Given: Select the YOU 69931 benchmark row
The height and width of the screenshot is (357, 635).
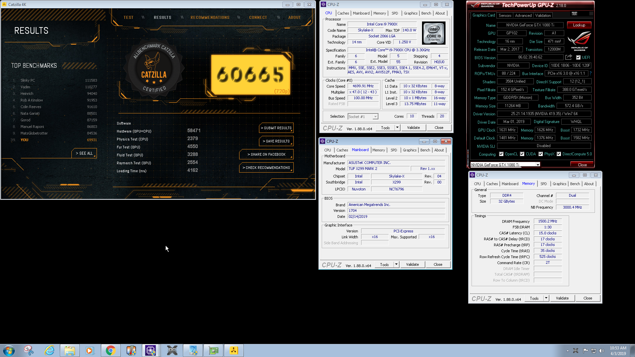Looking at the screenshot, I should [x=55, y=140].
